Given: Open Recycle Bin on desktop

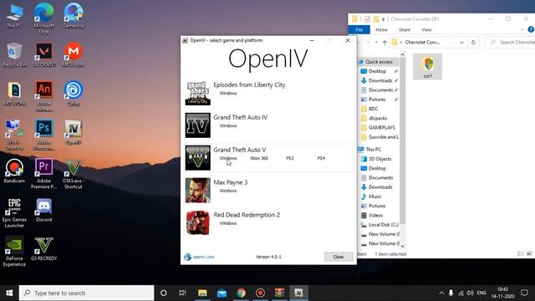Looking at the screenshot, I should pos(14,54).
